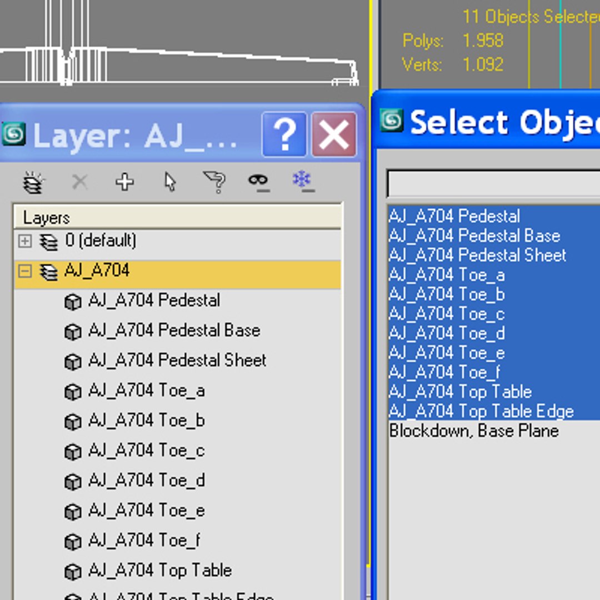
Task: Click the cube icon beside AJ_A704 Toe_f
Action: click(73, 542)
